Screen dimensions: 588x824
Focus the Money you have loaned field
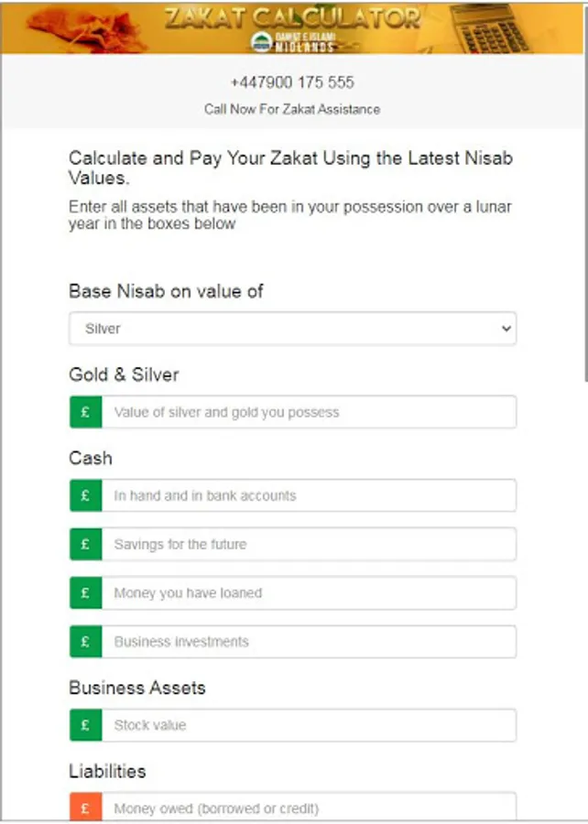(x=309, y=592)
